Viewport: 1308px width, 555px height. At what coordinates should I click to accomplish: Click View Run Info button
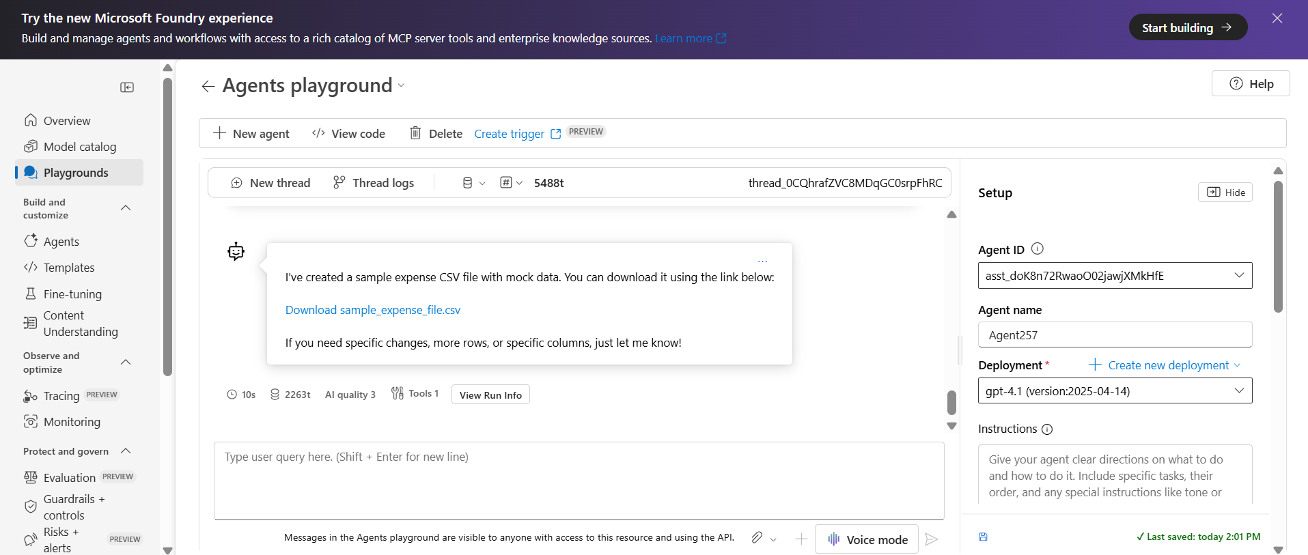point(490,395)
